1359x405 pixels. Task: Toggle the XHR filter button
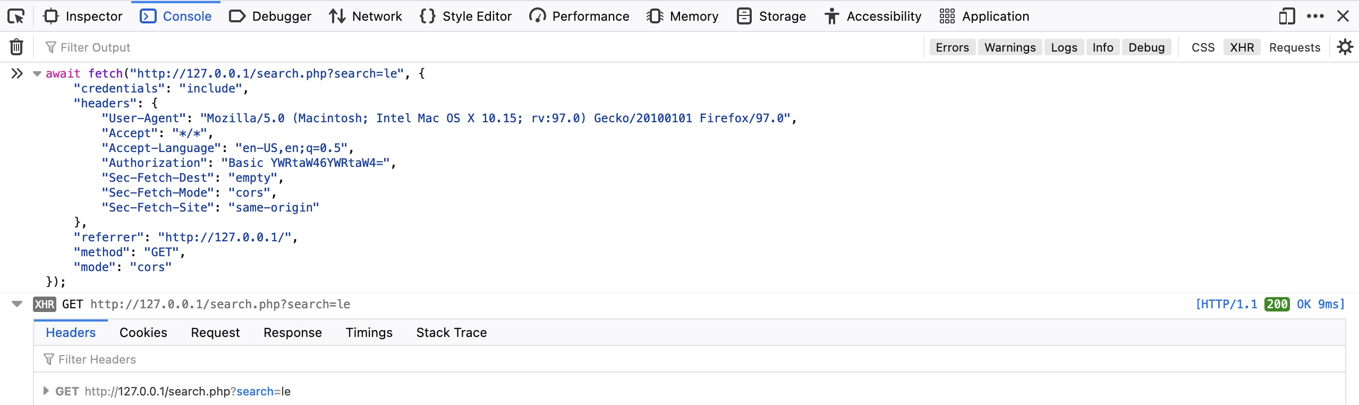pos(1242,47)
